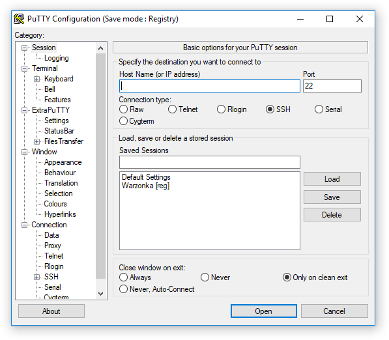389x340 pixels.
Task: Expand the Keyboard tree node
Action: 36,79
